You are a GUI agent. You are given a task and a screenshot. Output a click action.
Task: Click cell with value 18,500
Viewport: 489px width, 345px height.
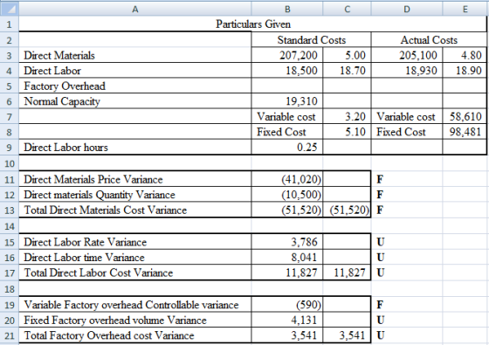click(x=287, y=71)
